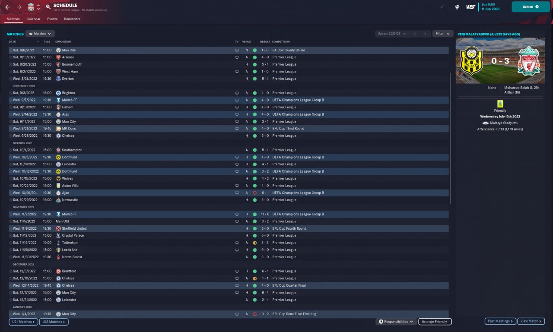The height and width of the screenshot is (332, 553).
Task: Open Past Meetings
Action: coord(500,321)
